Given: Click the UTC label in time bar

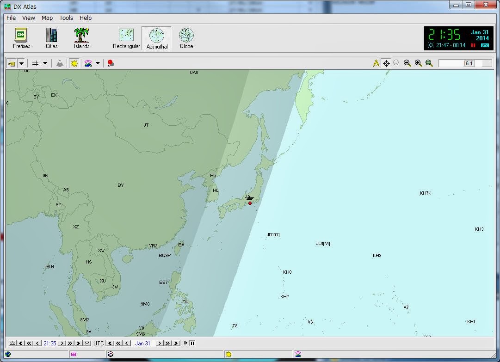Looking at the screenshot, I should (99, 343).
